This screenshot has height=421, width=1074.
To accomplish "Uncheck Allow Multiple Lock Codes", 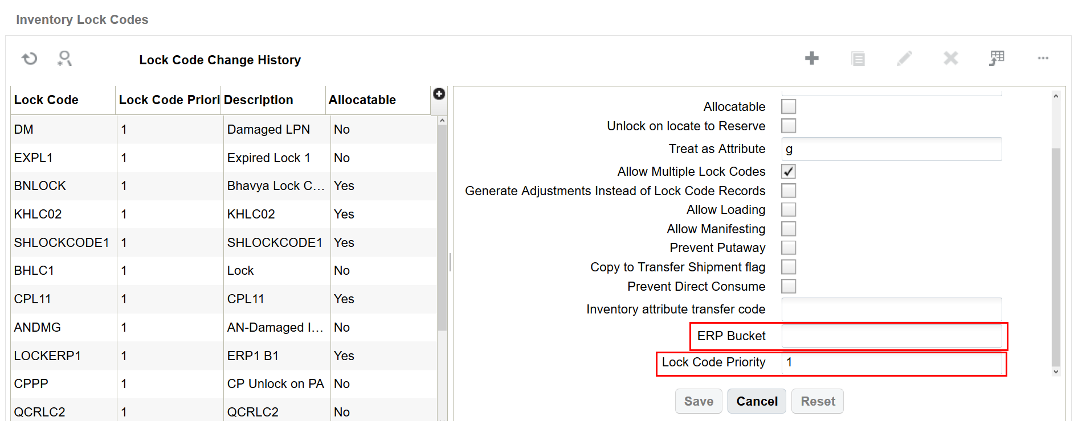I will pos(789,171).
